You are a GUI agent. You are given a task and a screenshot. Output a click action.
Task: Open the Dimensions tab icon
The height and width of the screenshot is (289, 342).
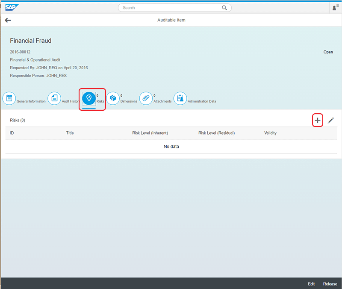coord(113,98)
